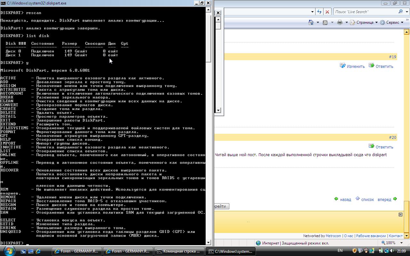Switch to first Foren - GERMANY.R taskbar window
This screenshot has width=410, height=256.
click(x=77, y=251)
